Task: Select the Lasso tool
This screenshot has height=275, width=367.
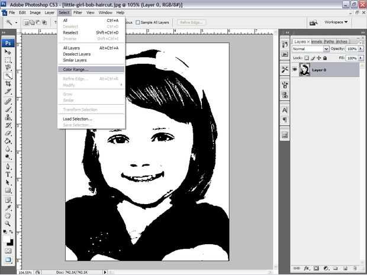Action: [x=8, y=67]
